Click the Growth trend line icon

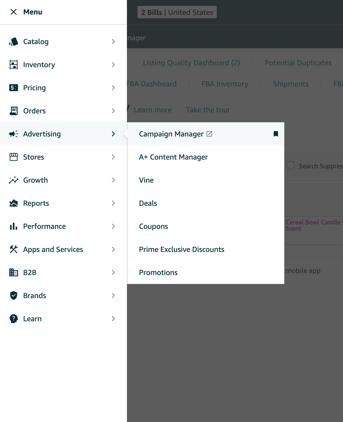14,180
